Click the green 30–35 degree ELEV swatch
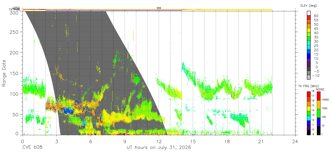332x153 pixels. [309, 39]
